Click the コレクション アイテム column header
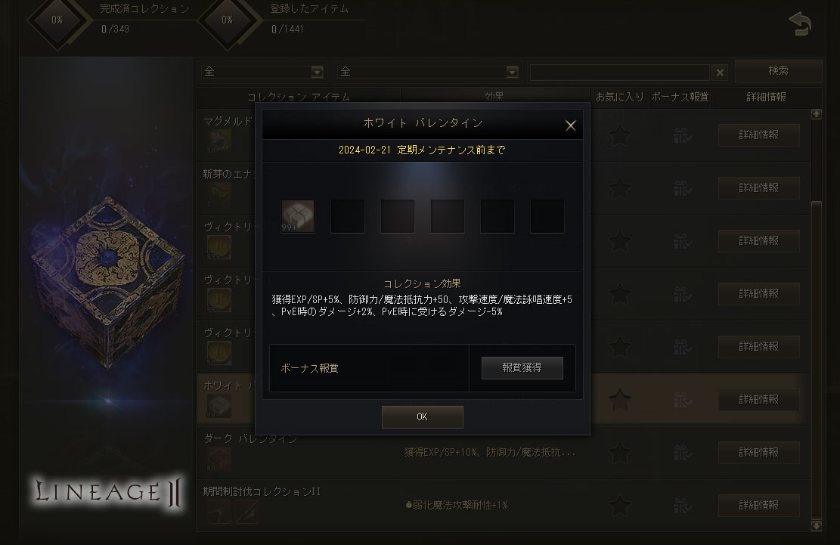Viewport: 840px width, 545px height. [x=299, y=97]
